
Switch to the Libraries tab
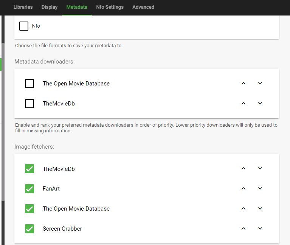(23, 7)
